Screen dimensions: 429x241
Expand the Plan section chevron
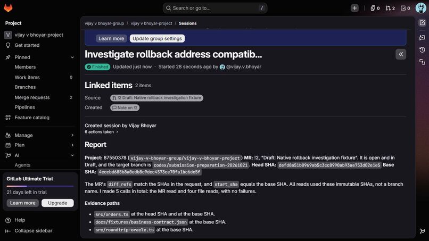[x=72, y=145]
